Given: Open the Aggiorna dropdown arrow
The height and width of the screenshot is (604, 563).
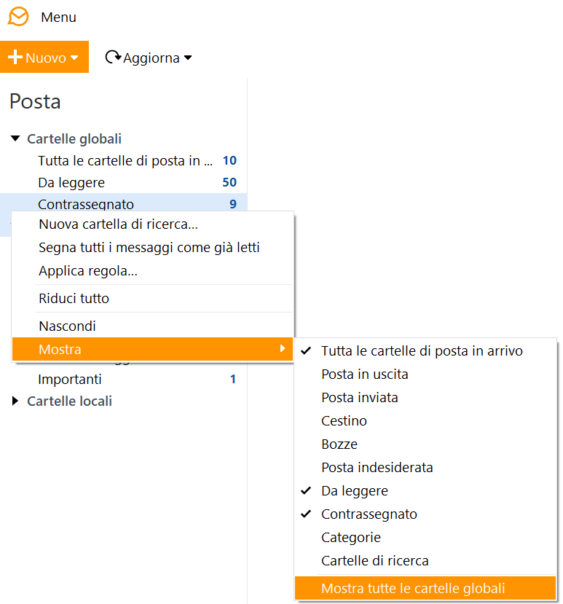Looking at the screenshot, I should click(x=188, y=58).
